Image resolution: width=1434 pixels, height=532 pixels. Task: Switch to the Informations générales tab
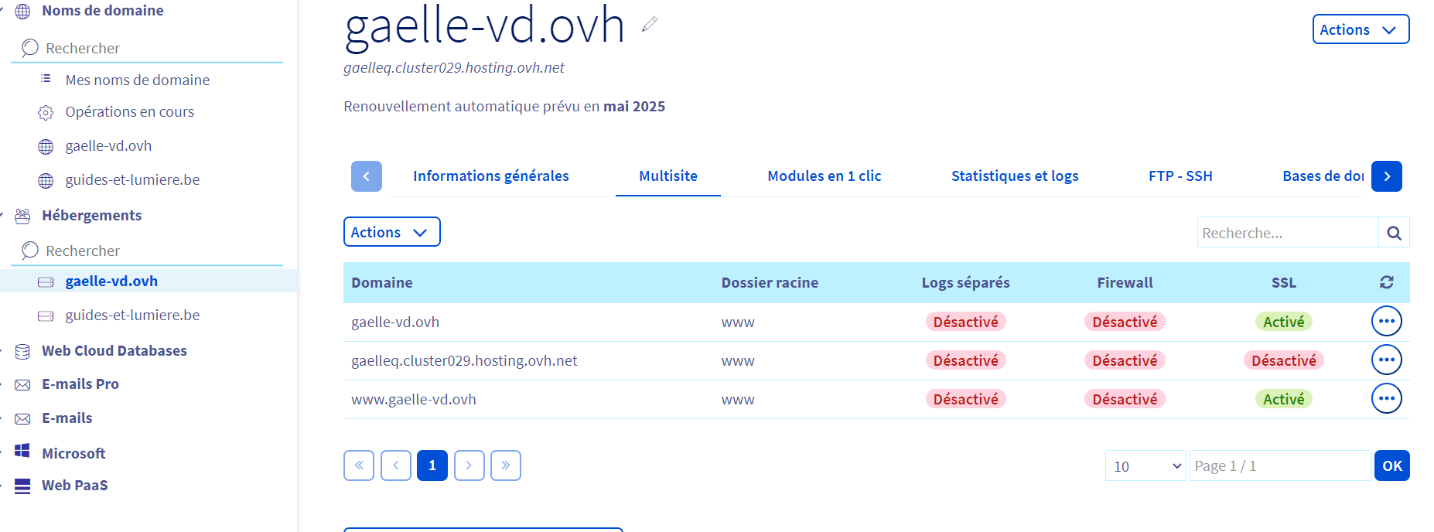click(x=490, y=176)
